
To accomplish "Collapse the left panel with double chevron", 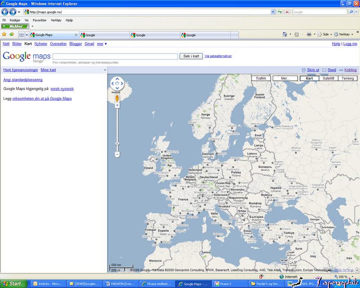I will pos(105,70).
